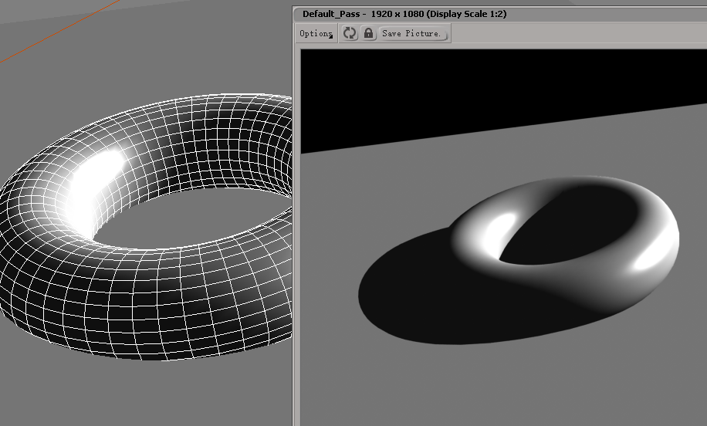The image size is (707, 426).
Task: Click empty toolbar area right of Save Picture
Action: point(577,34)
